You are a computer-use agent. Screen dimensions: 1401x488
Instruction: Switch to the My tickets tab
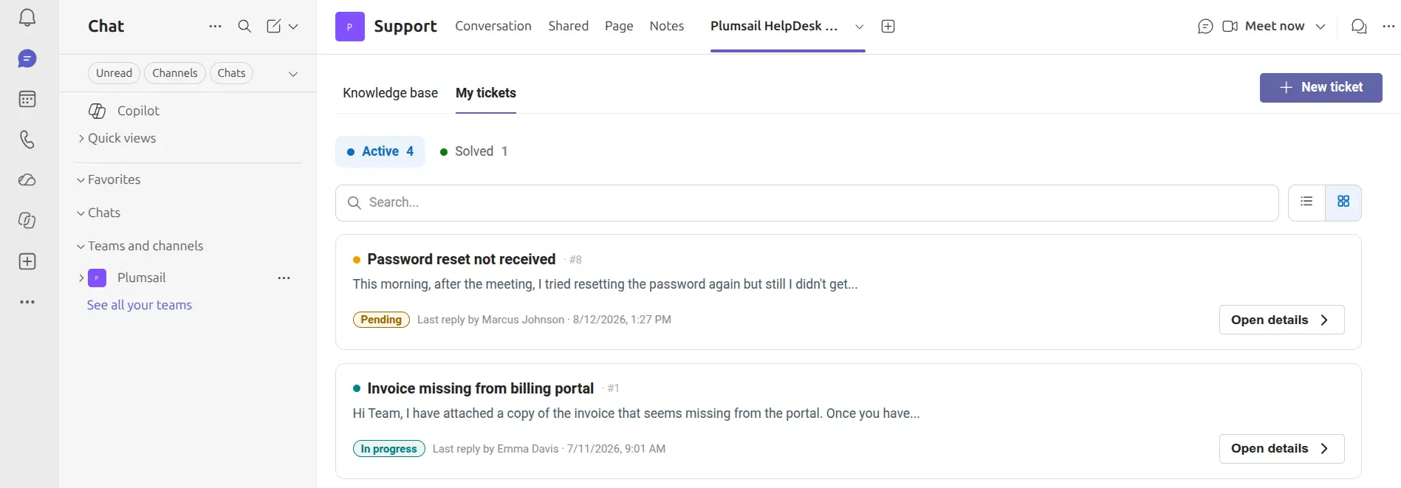486,93
